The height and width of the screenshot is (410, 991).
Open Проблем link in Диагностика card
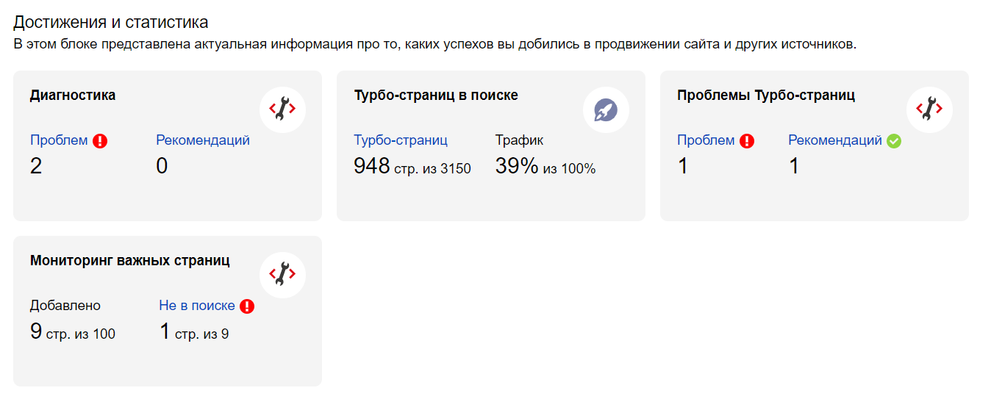point(59,140)
